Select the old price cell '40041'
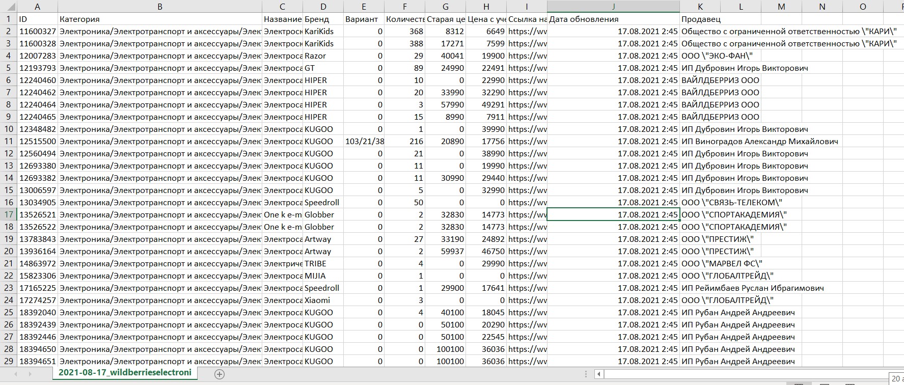The height and width of the screenshot is (385, 904). point(446,56)
